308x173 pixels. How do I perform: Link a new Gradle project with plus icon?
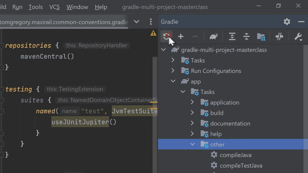click(181, 36)
